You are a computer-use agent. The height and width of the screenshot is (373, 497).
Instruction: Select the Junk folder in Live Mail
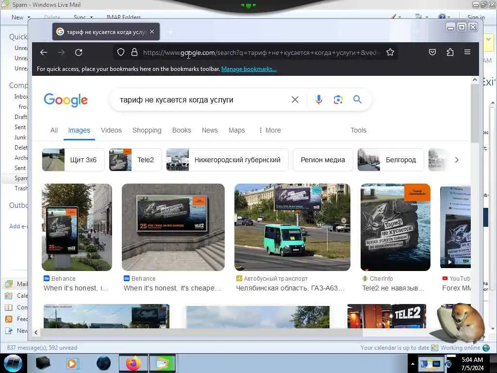[20, 137]
